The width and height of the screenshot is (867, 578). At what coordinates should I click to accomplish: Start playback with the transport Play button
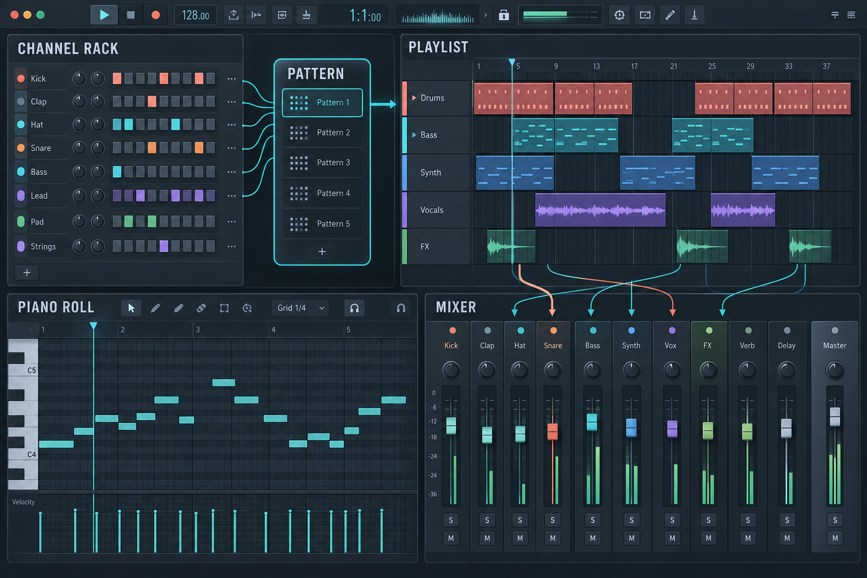[104, 15]
